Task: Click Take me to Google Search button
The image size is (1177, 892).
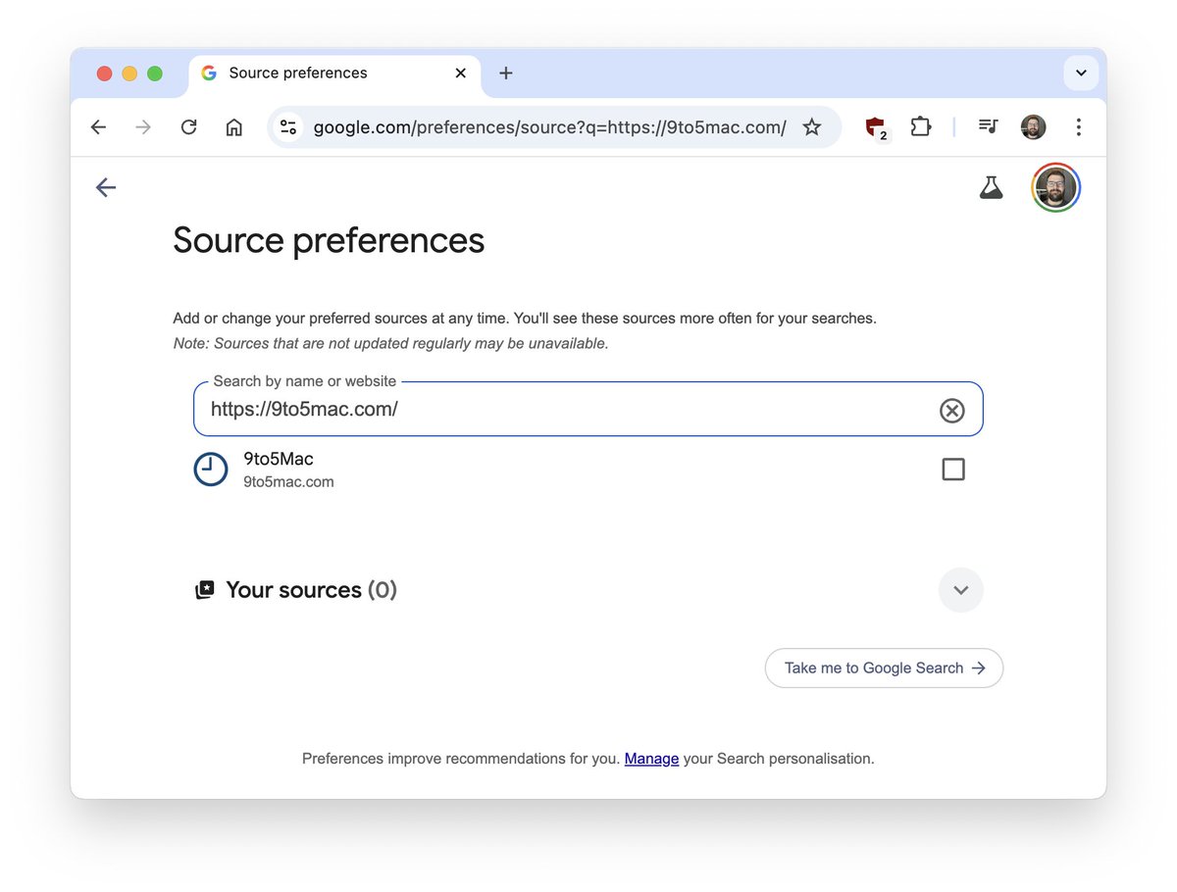Action: click(884, 669)
